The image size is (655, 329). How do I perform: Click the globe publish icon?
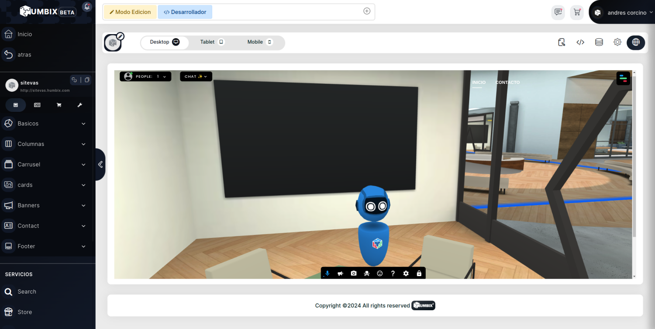pos(636,42)
